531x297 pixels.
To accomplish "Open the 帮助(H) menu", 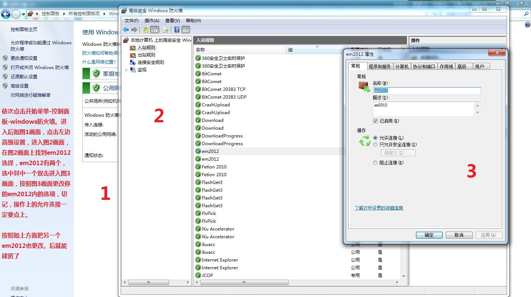I will [193, 21].
